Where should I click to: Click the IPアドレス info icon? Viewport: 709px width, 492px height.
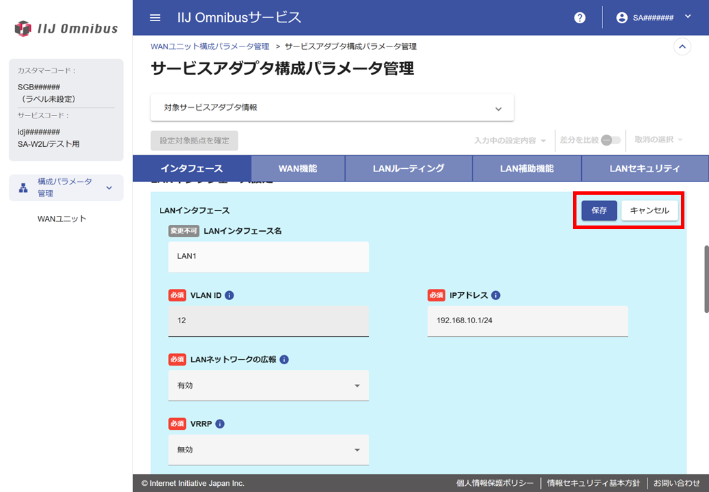coord(496,295)
